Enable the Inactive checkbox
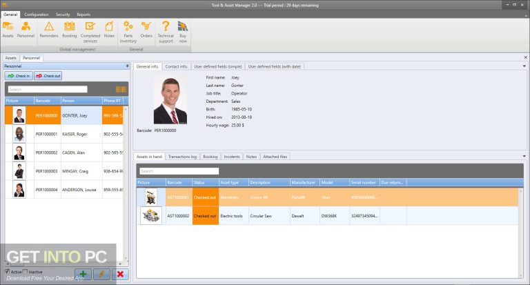This screenshot has width=530, height=285. pyautogui.click(x=26, y=272)
